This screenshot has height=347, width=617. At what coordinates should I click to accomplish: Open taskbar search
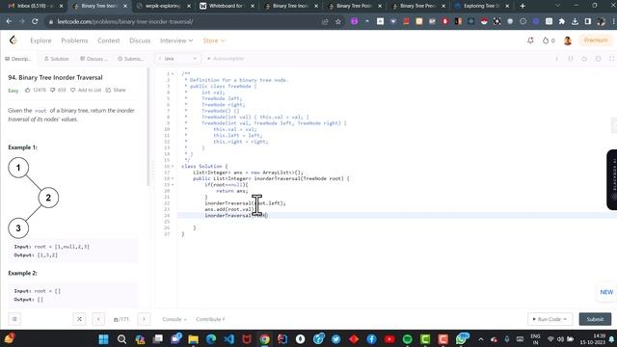coord(122,339)
